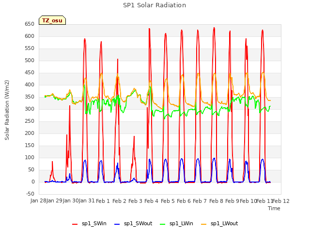Click the Feb 3 x-axis tick label
Viewport: 310px width, 233px height.
click(135, 201)
